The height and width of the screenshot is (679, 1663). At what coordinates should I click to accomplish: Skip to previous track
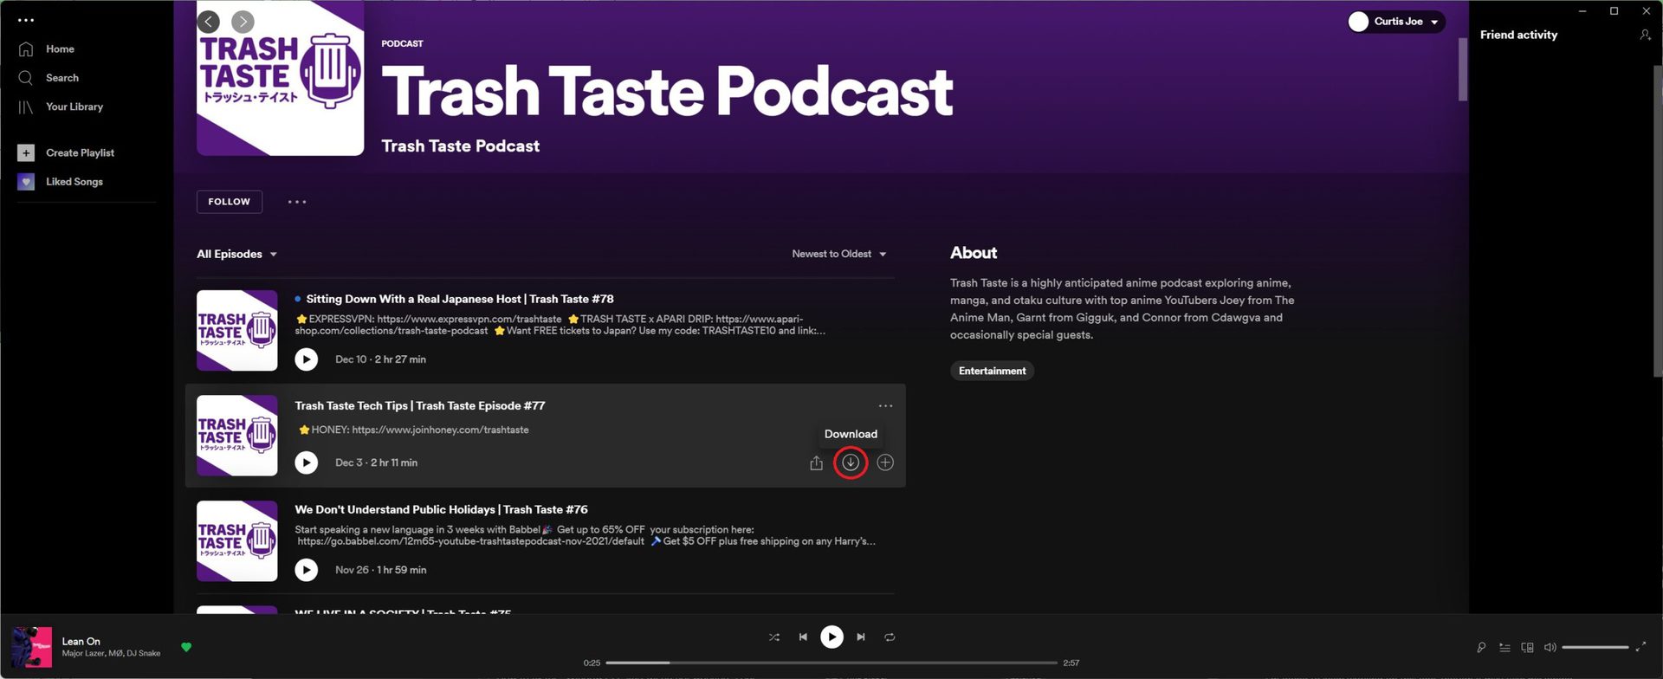pyautogui.click(x=803, y=637)
